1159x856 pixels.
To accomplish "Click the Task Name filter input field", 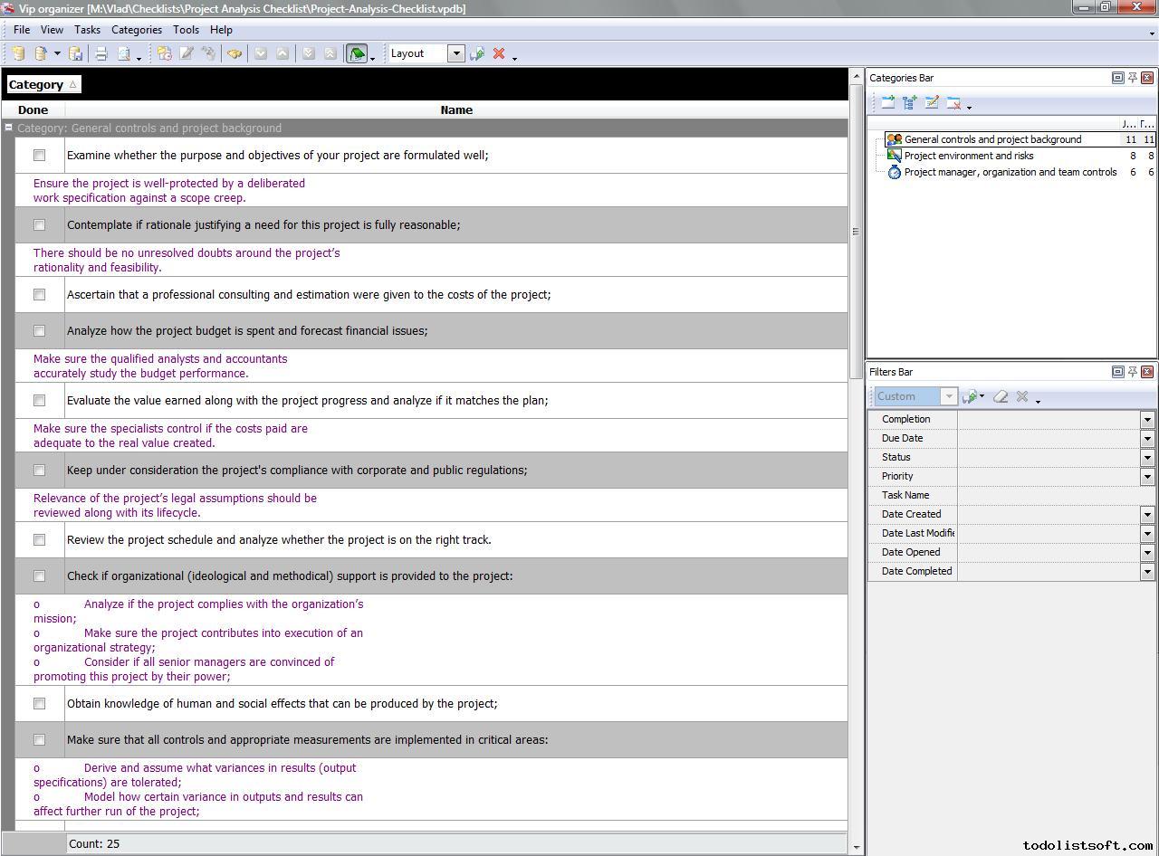I will coord(1050,495).
